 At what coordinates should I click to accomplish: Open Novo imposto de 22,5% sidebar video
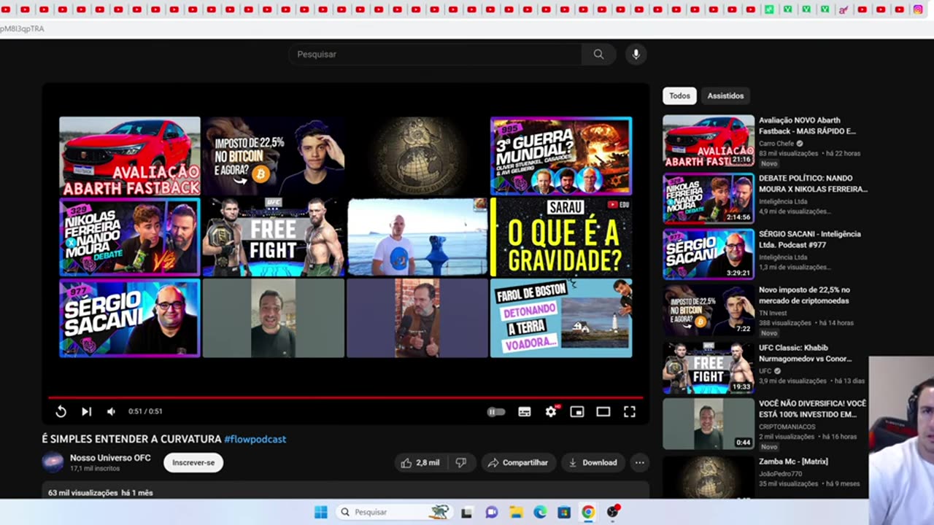pos(804,295)
